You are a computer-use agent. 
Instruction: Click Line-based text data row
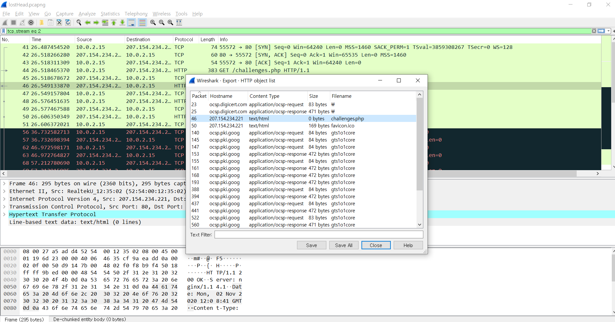[x=75, y=222]
